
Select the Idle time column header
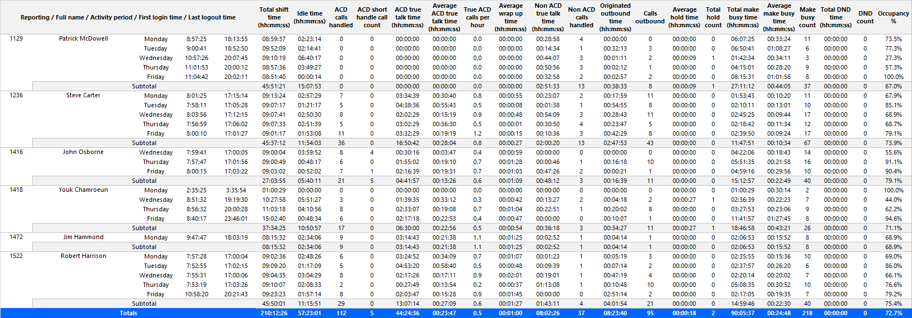click(x=310, y=17)
